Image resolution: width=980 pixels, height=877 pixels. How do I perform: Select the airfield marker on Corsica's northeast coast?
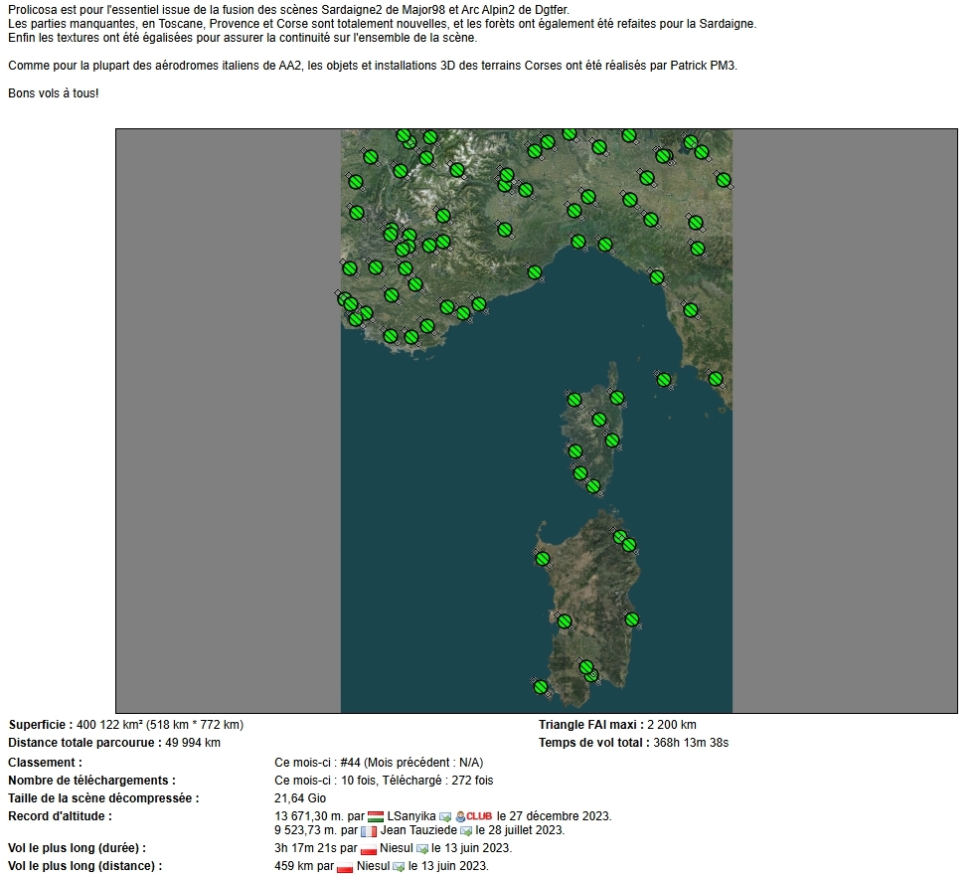click(617, 398)
